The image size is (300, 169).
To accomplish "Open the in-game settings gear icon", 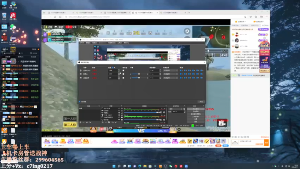I will 187,31.
